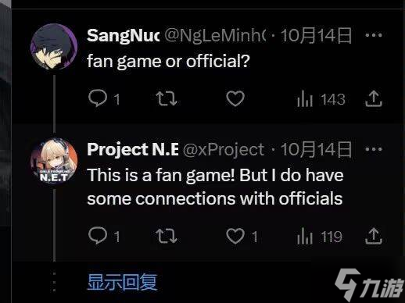The width and height of the screenshot is (405, 303).
Task: Like SangNuc's tweet with heart icon
Action: (235, 98)
